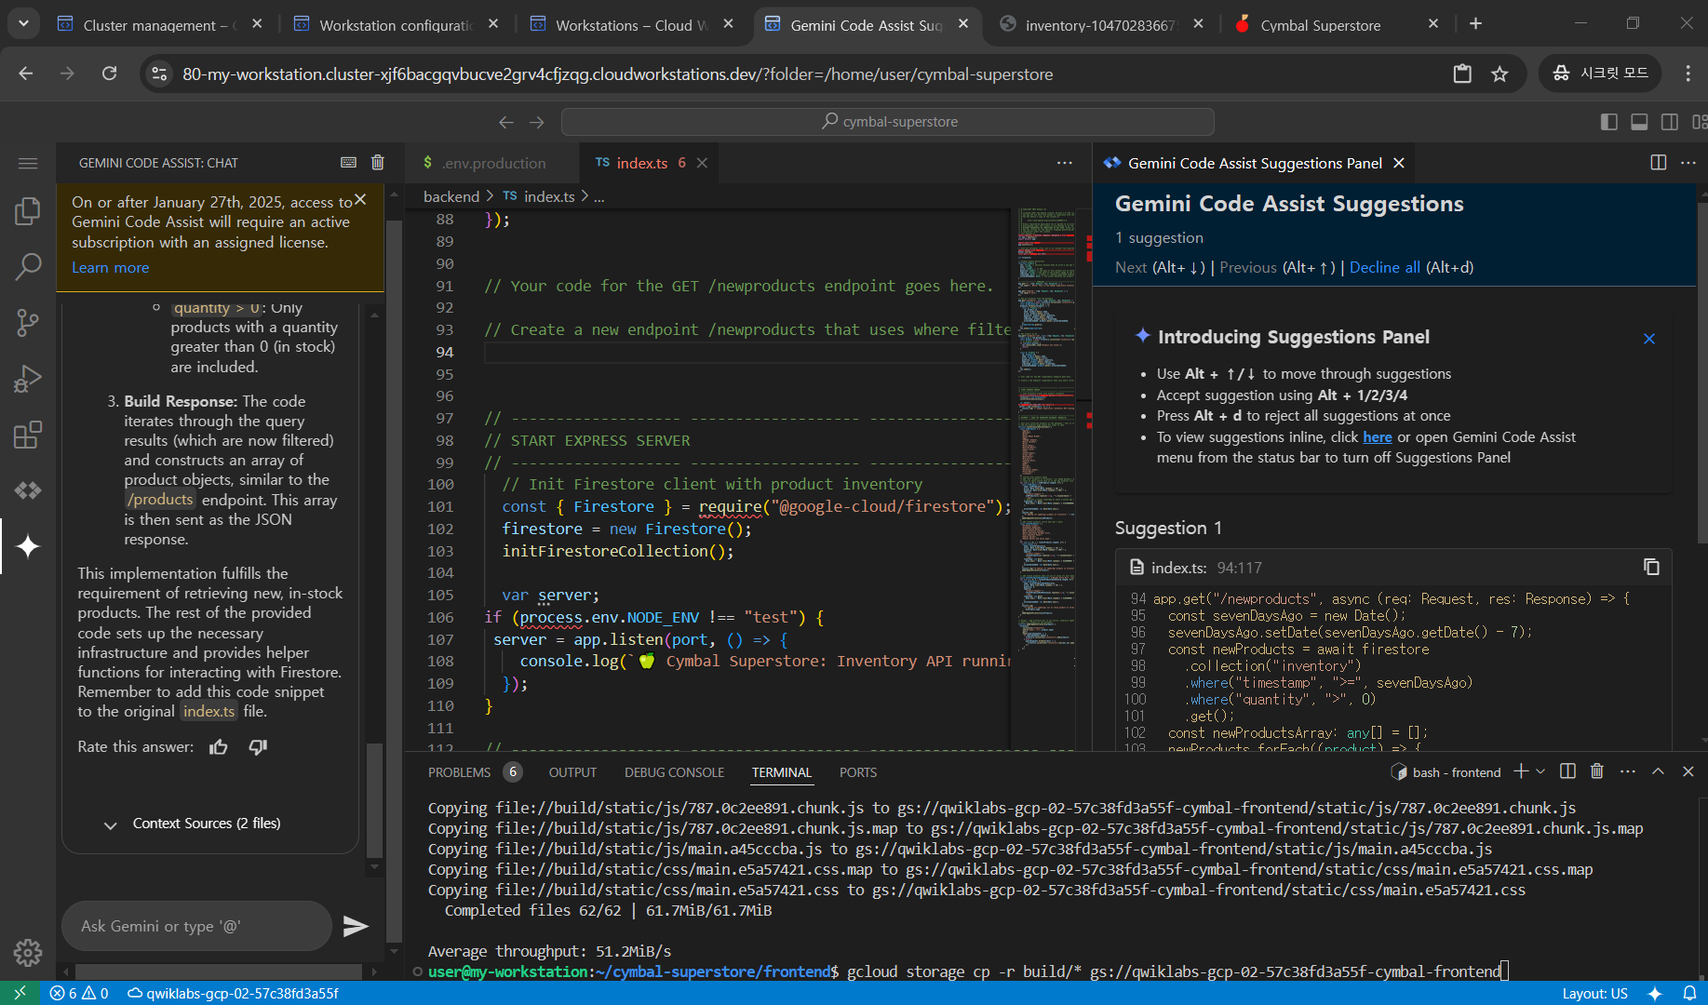The height and width of the screenshot is (1005, 1708).
Task: Split the terminal panel
Action: tap(1567, 771)
